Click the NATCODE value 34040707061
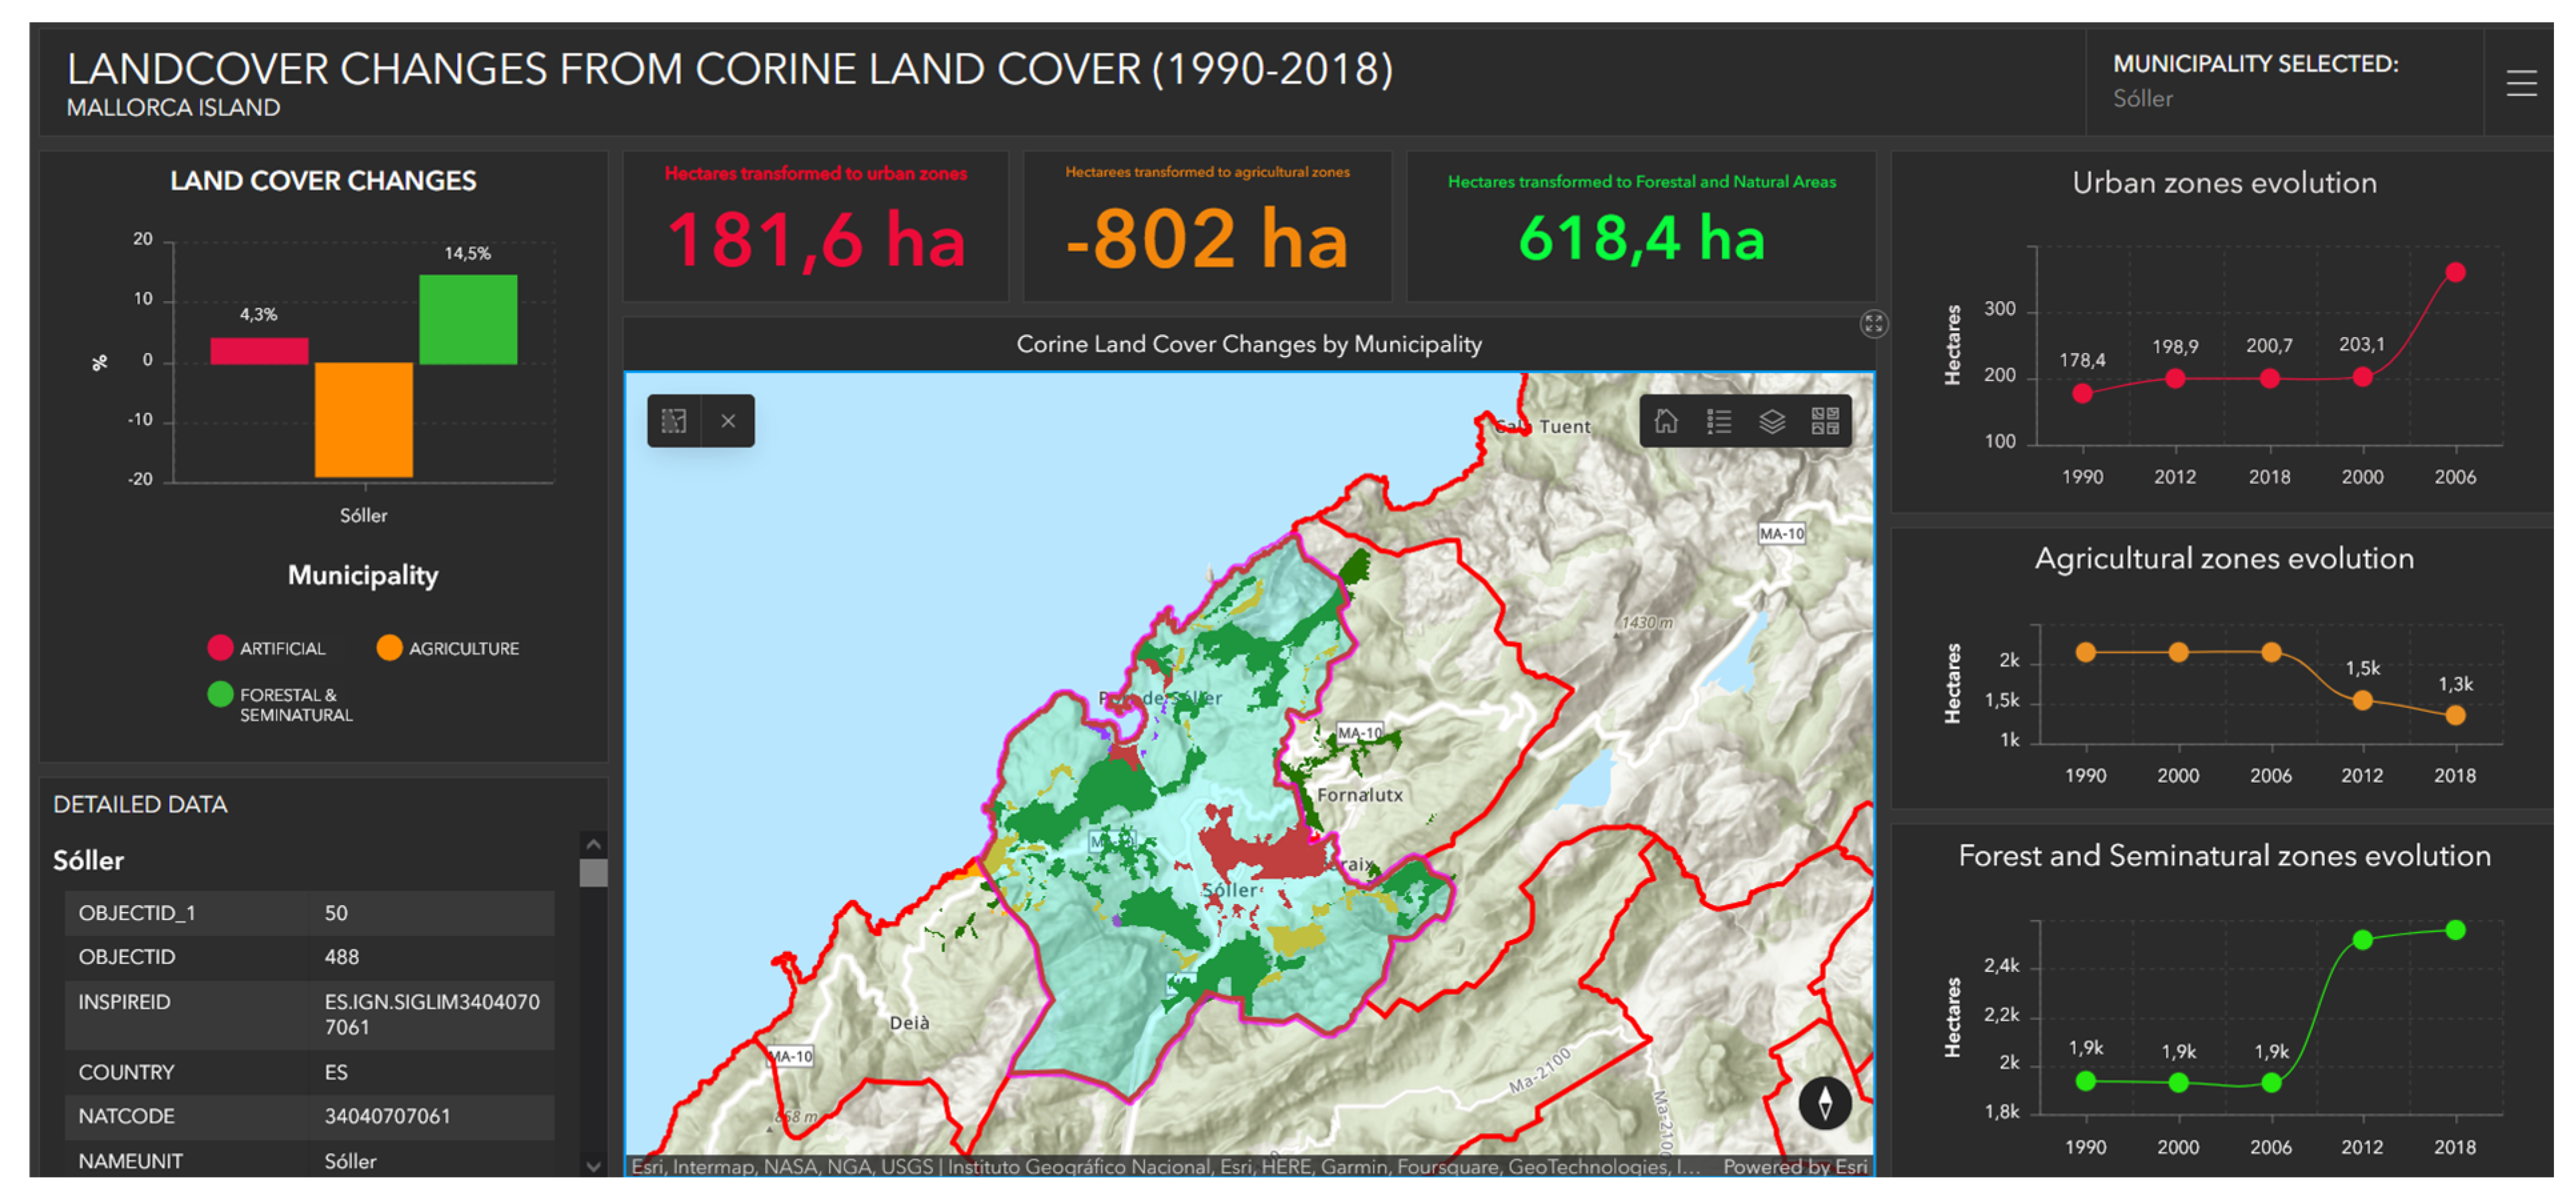 [x=387, y=1115]
